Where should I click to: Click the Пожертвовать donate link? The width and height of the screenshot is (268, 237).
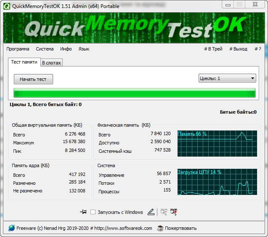[180, 228]
